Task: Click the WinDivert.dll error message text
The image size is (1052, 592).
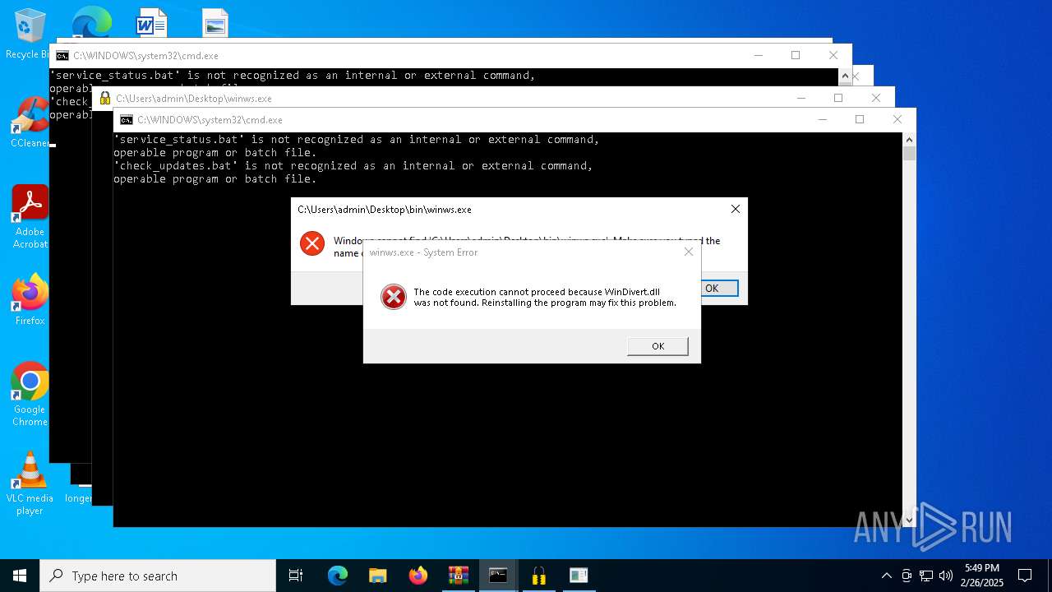Action: point(545,297)
